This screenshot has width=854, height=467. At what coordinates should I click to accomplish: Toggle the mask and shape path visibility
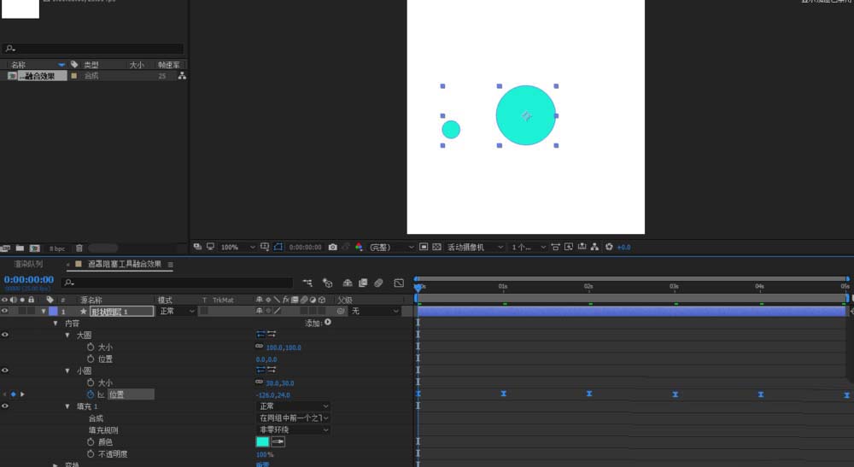tap(278, 247)
